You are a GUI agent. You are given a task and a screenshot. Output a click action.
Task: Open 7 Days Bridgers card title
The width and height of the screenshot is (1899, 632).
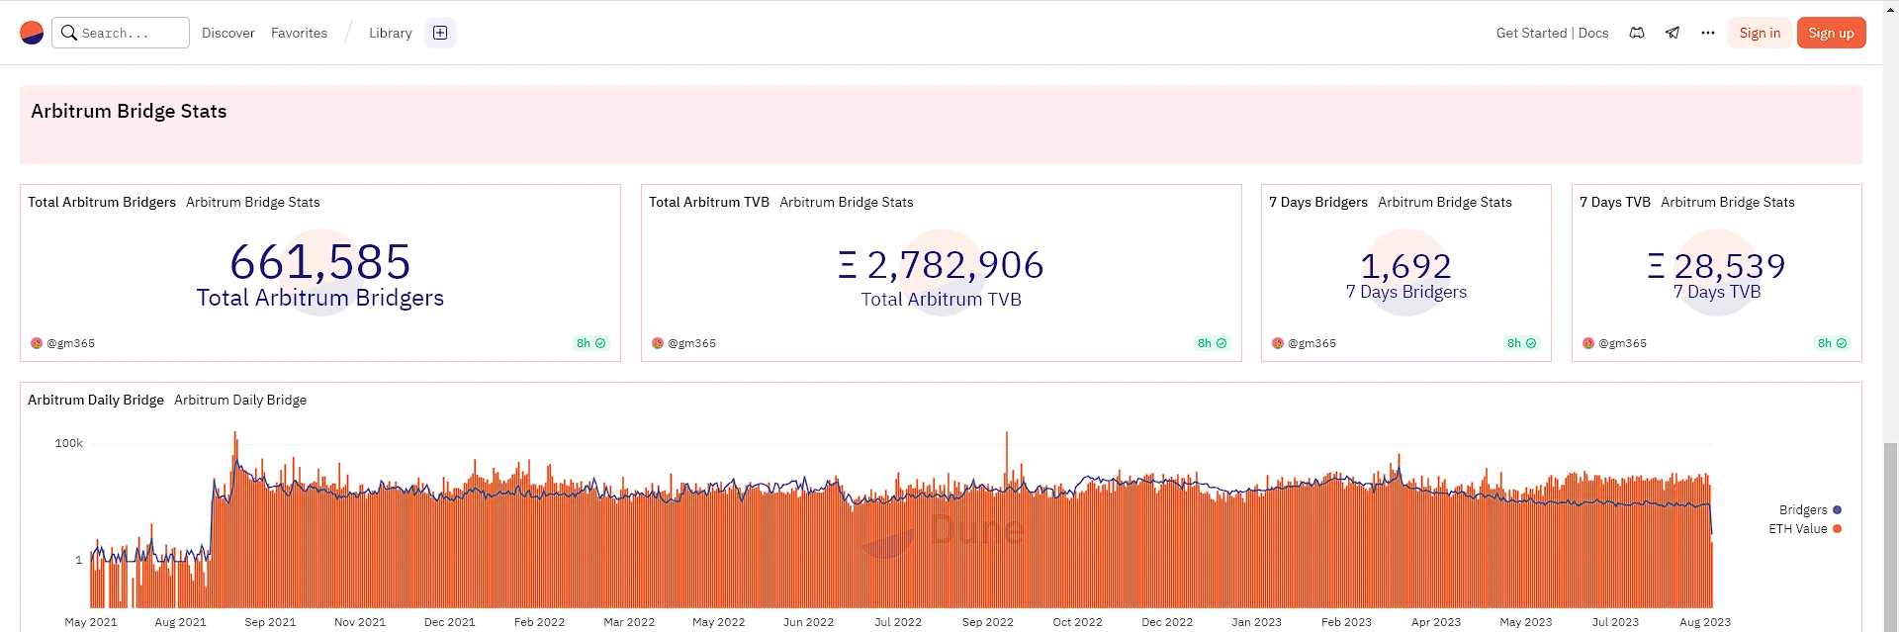(1318, 202)
